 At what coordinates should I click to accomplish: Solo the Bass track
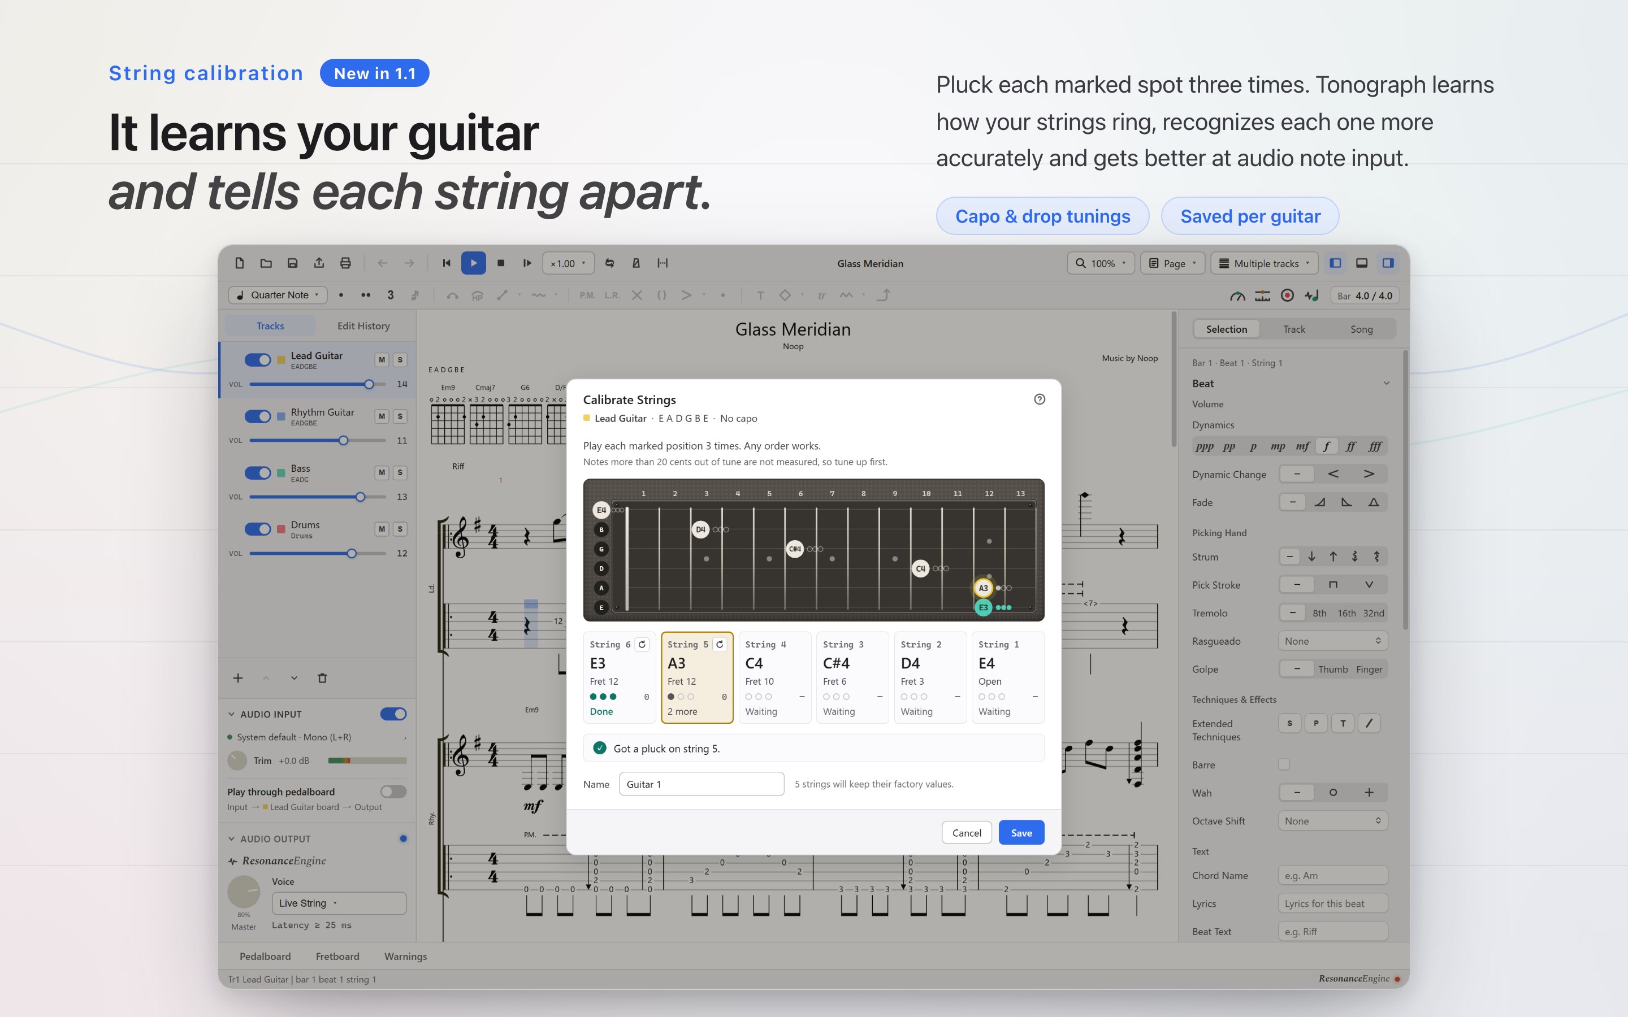click(x=400, y=473)
